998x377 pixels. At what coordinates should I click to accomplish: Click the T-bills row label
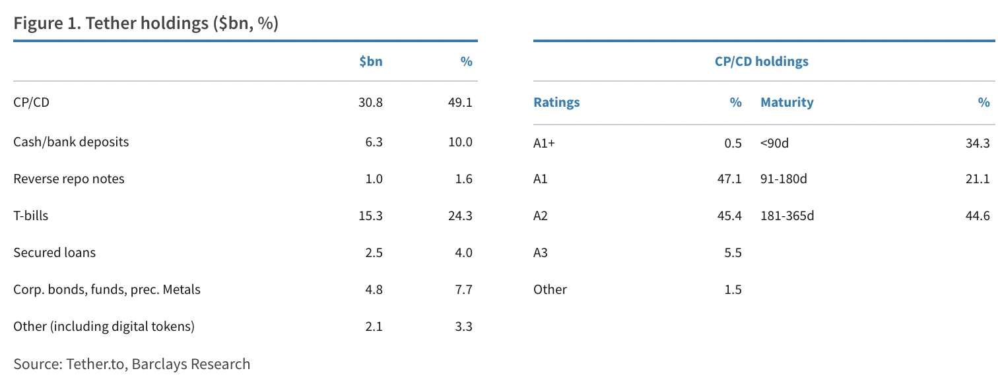[x=31, y=216]
